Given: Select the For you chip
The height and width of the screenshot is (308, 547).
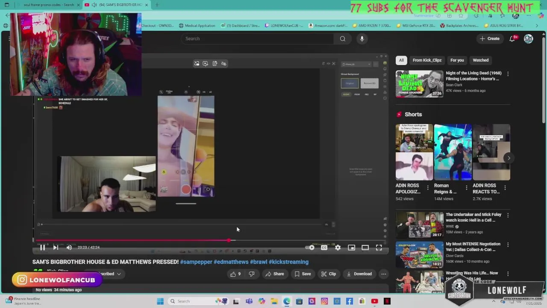Looking at the screenshot, I should (x=457, y=60).
